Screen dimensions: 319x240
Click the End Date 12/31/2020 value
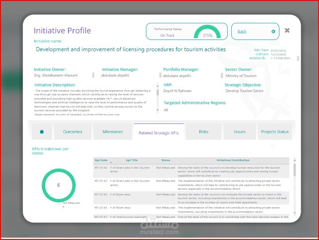278,54
